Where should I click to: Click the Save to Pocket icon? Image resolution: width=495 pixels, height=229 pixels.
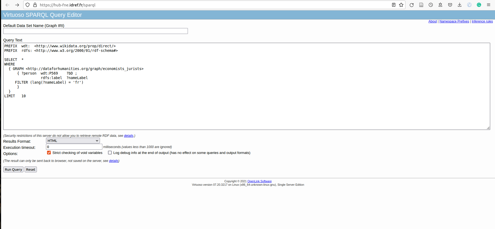click(450, 5)
